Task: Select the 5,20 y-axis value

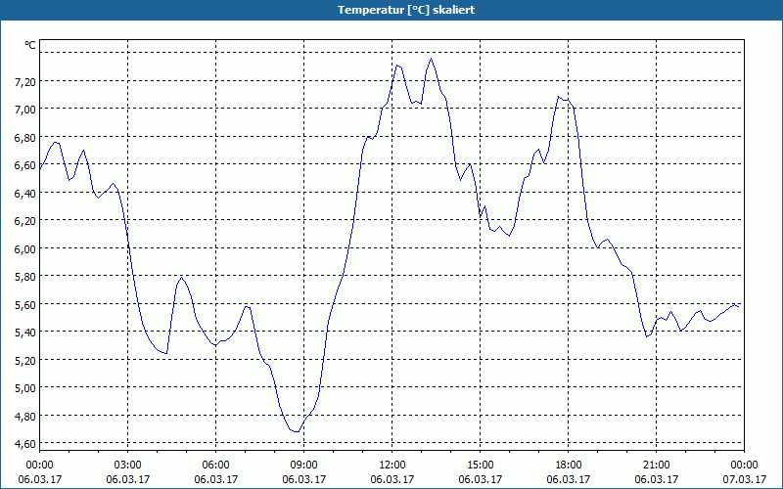Action: coord(25,360)
